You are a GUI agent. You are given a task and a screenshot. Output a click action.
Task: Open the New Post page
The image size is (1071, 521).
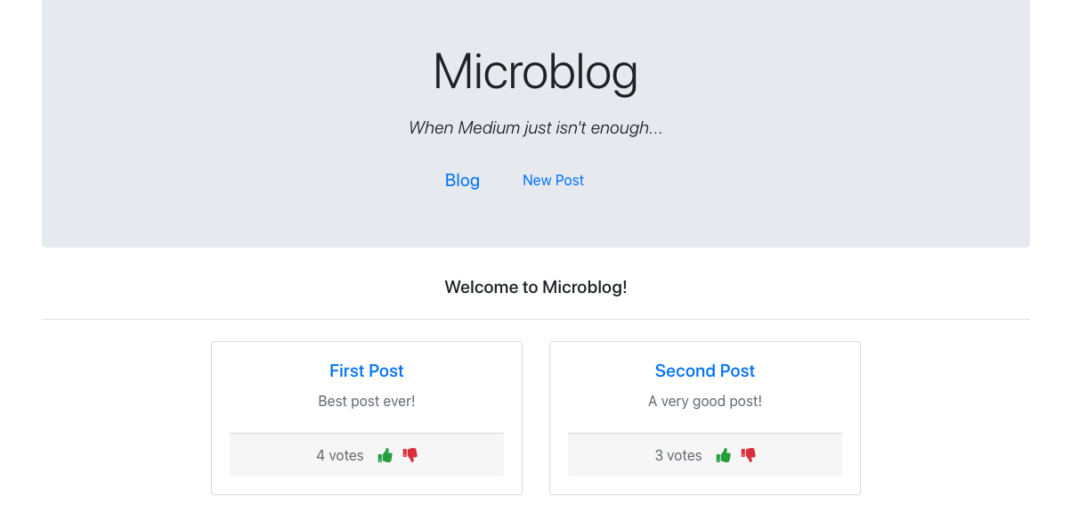tap(553, 180)
